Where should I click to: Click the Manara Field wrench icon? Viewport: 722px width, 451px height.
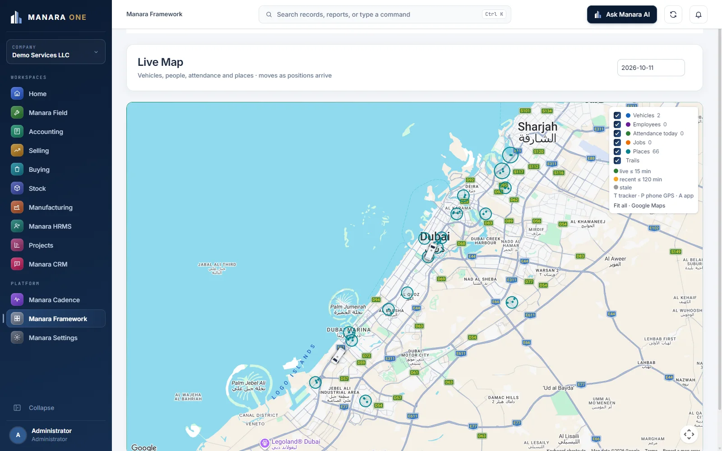click(x=17, y=112)
